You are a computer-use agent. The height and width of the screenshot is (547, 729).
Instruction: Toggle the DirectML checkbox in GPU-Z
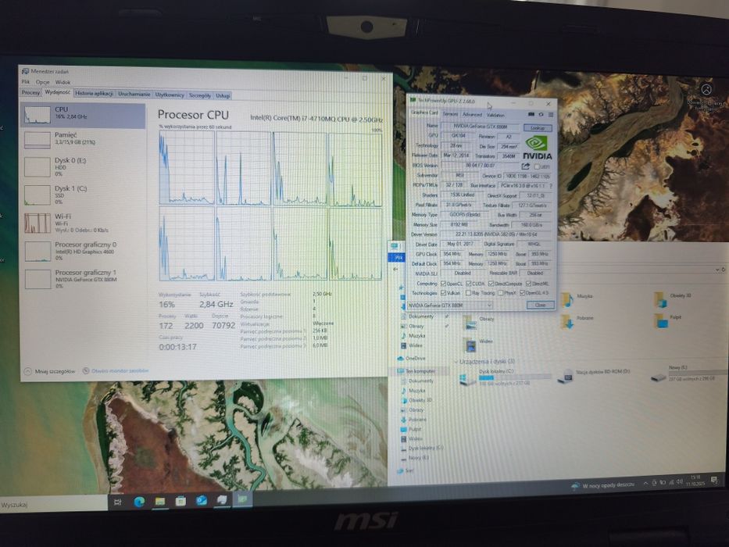(528, 284)
